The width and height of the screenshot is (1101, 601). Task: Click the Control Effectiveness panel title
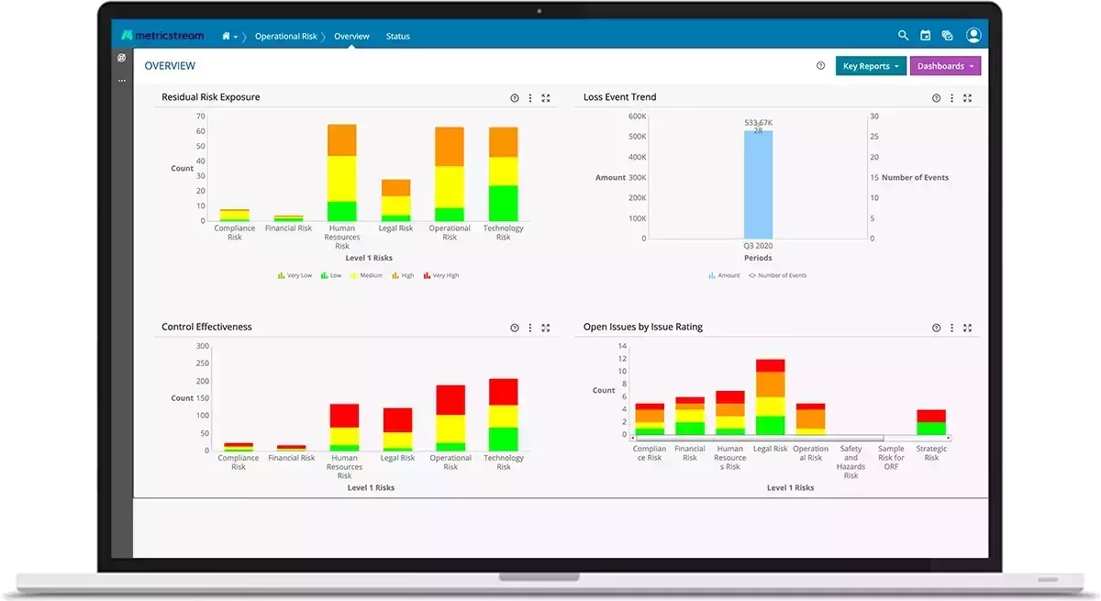tap(206, 328)
